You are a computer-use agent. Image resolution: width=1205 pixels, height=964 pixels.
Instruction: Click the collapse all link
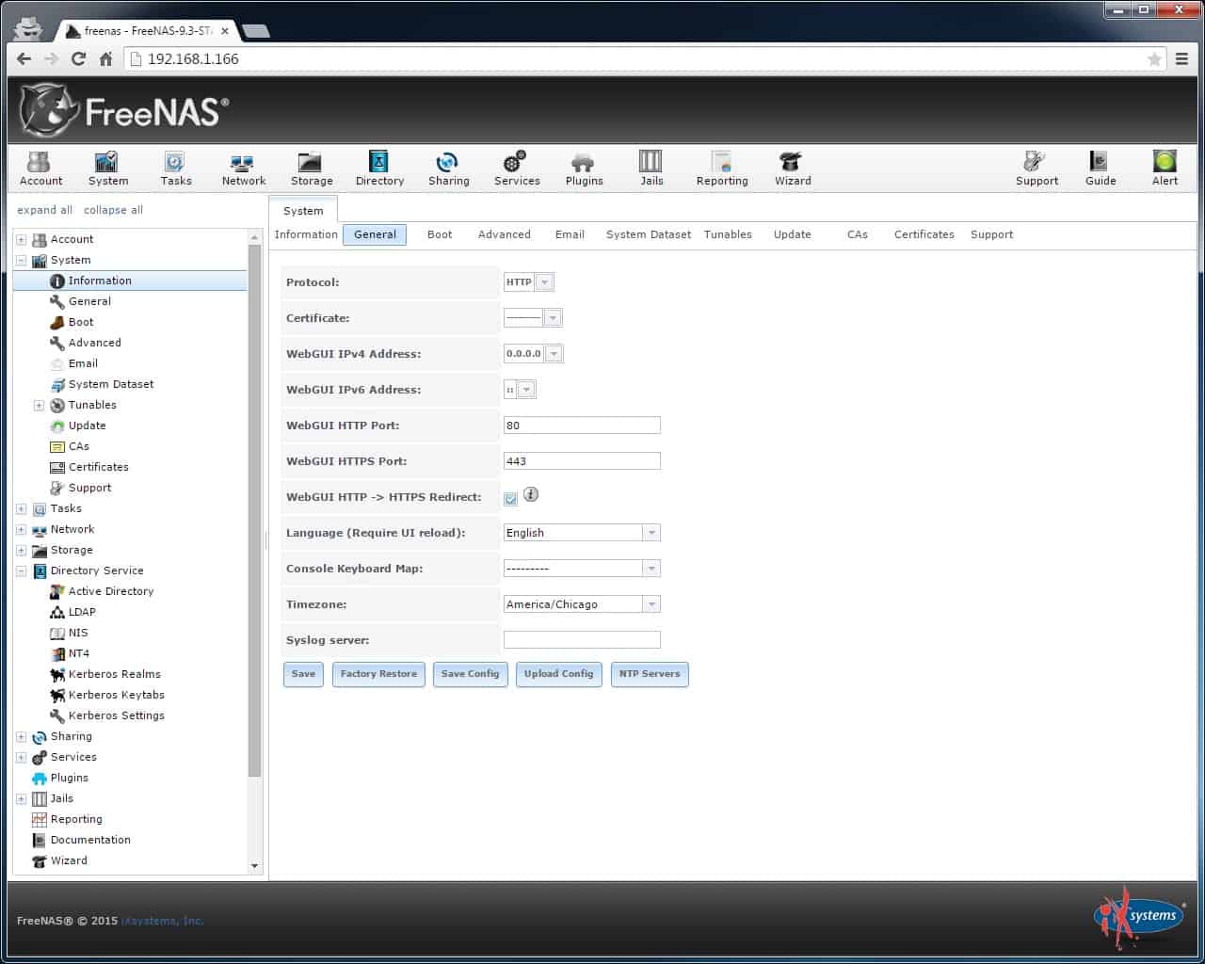pos(113,210)
